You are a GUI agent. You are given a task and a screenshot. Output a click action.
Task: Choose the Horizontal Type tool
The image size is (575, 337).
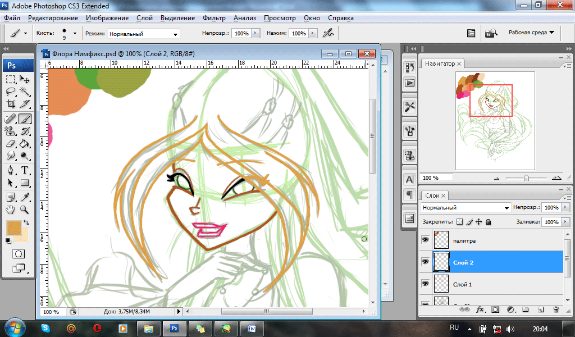tap(25, 170)
